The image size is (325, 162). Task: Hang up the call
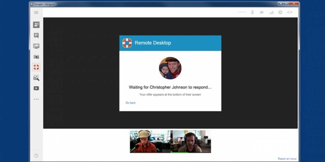pos(290,12)
